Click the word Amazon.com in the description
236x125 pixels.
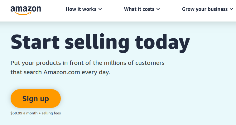point(62,72)
